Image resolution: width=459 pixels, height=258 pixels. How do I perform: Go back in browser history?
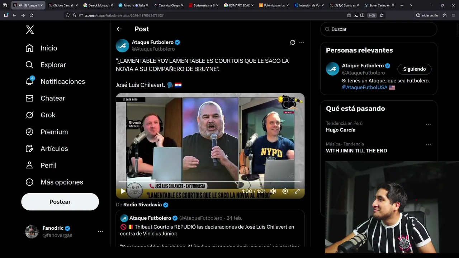tap(14, 15)
